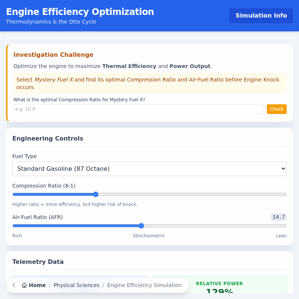Open the Simulation Info button
The height and width of the screenshot is (299, 299).
tap(261, 15)
